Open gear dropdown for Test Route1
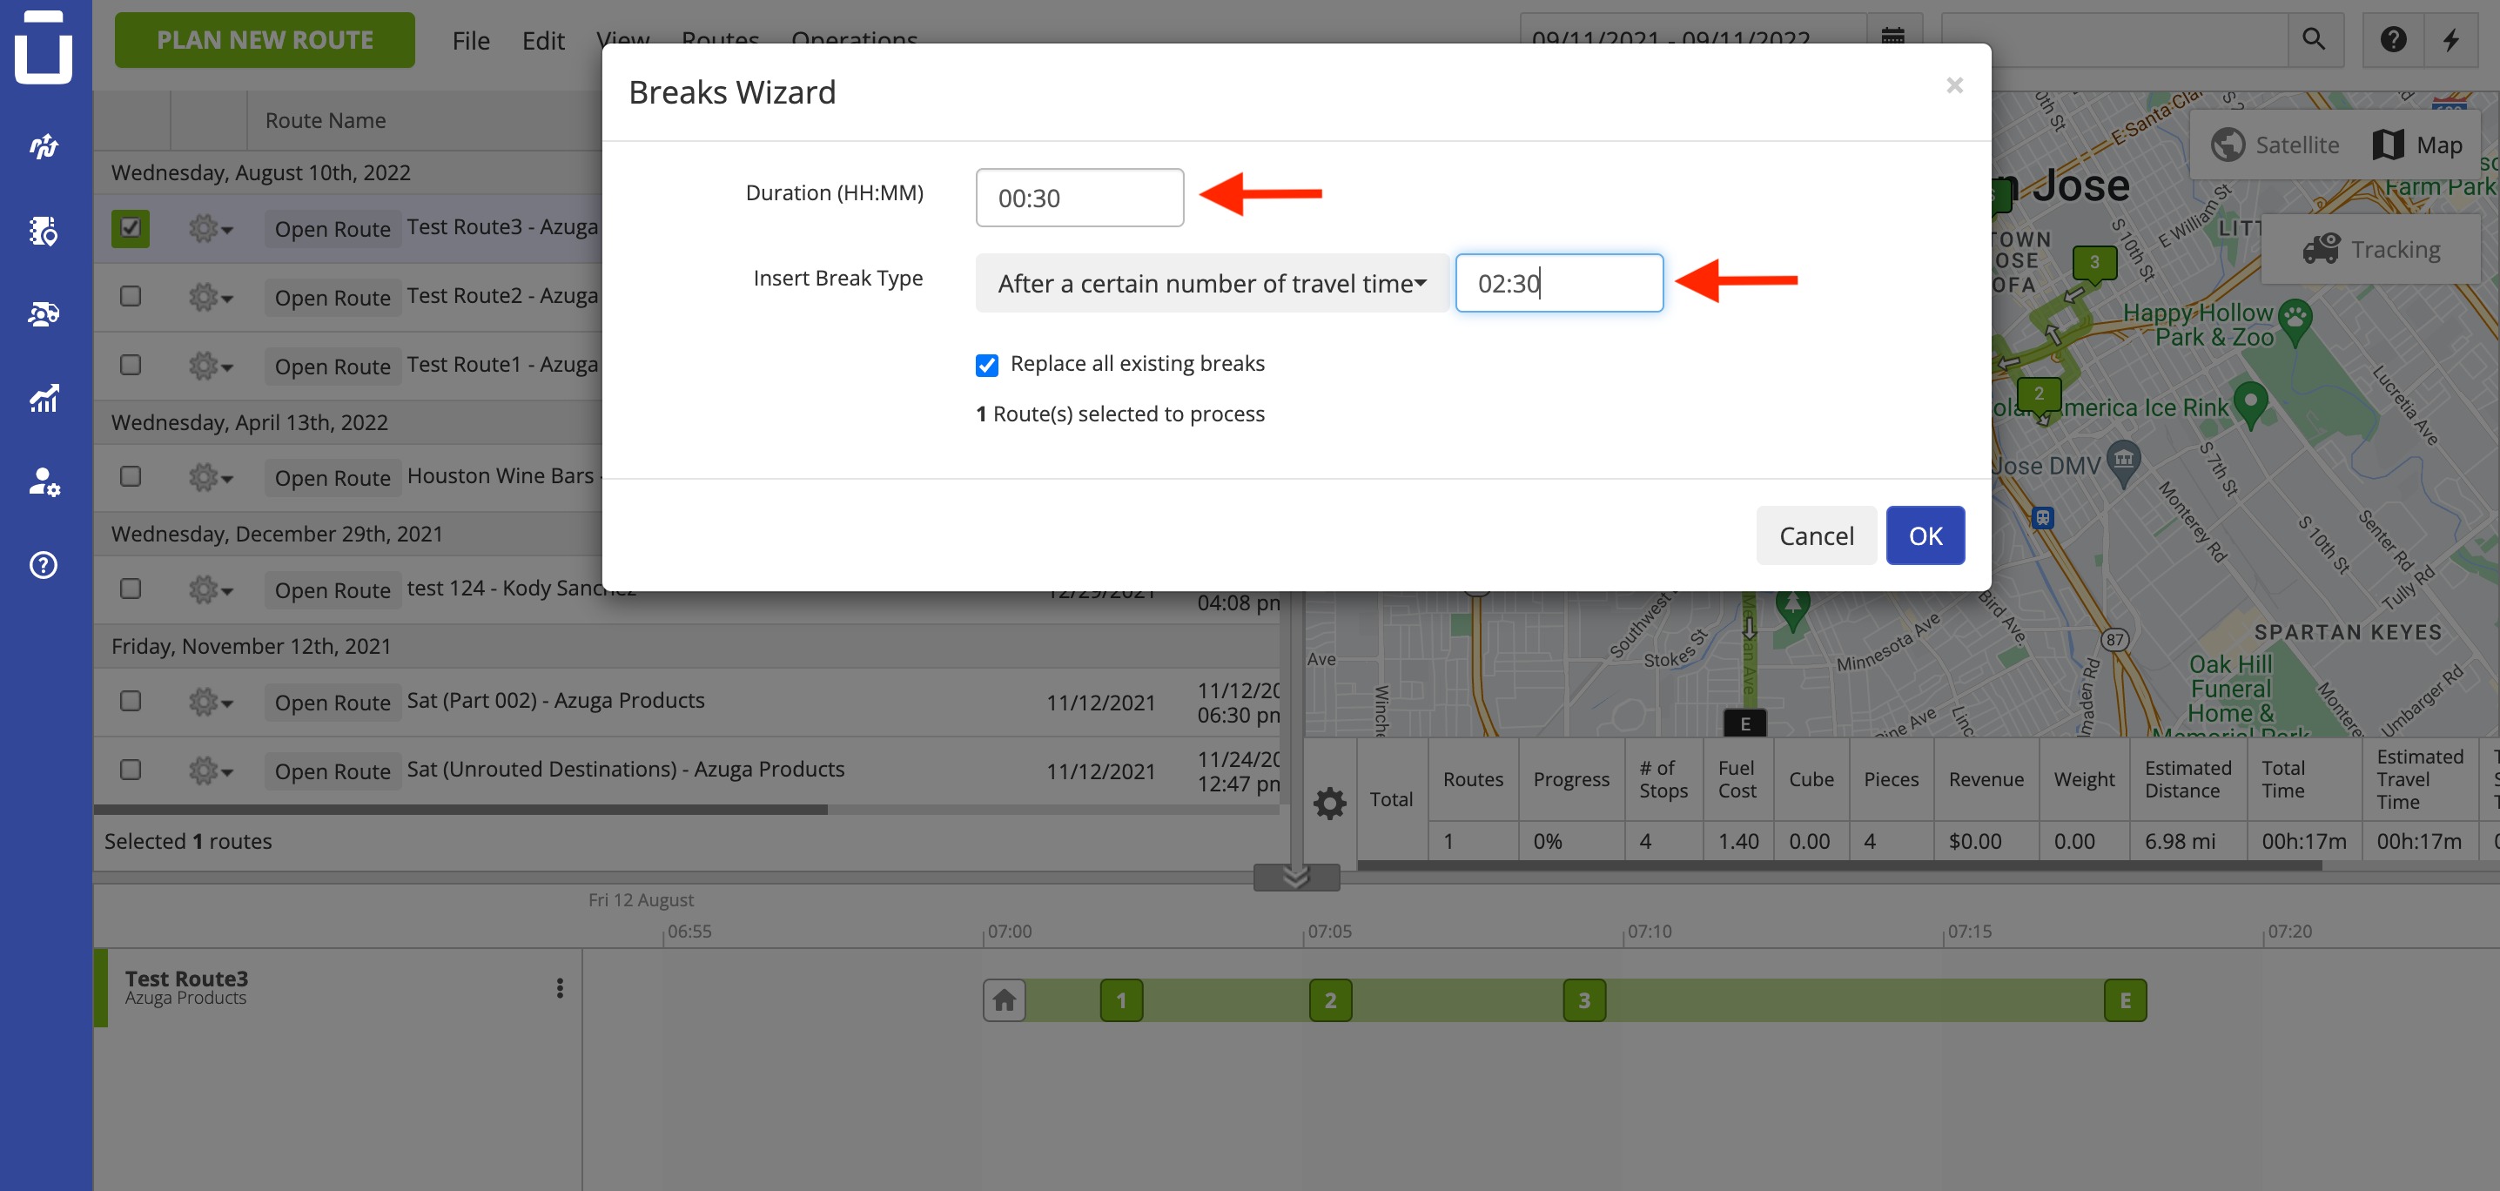Screen dimensions: 2500x1191 [211, 366]
